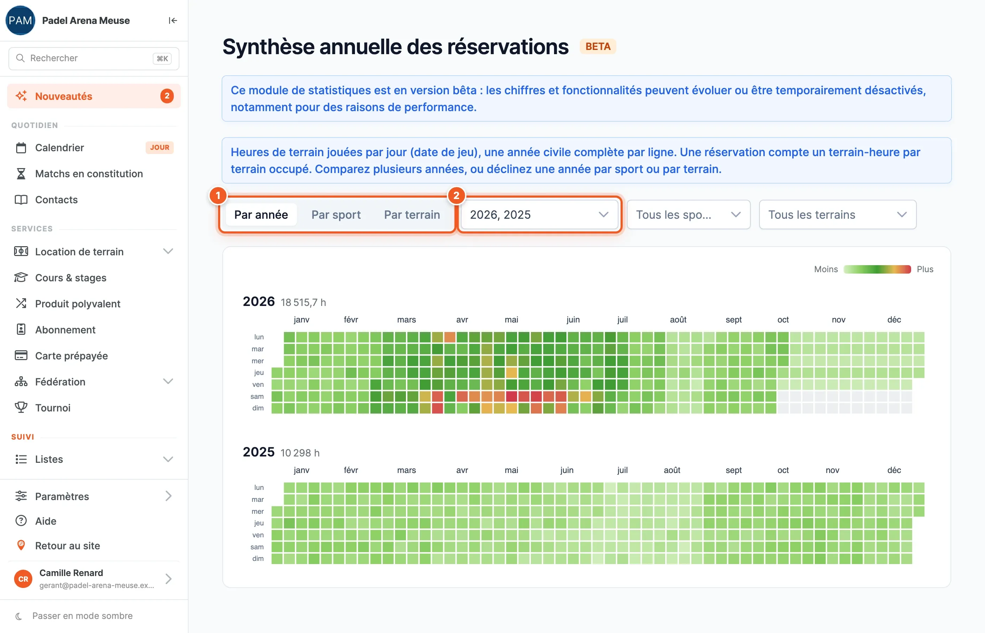Open Tournoi trophy icon
The width and height of the screenshot is (985, 633).
(21, 407)
